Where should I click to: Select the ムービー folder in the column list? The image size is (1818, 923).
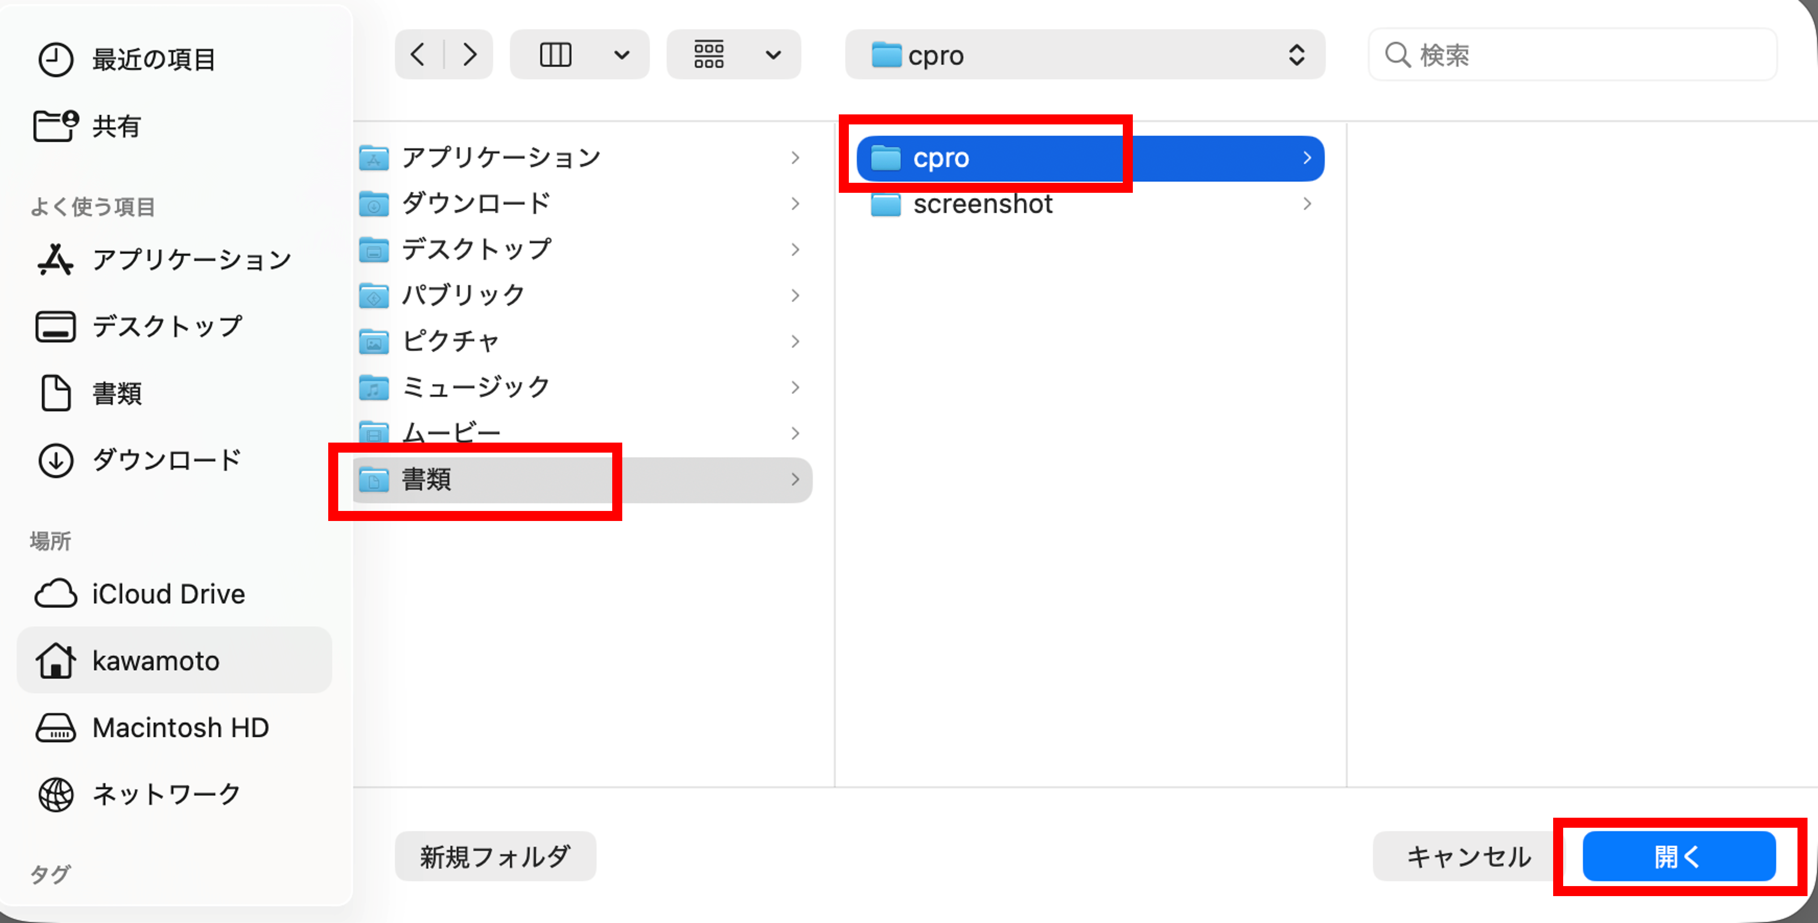(582, 433)
